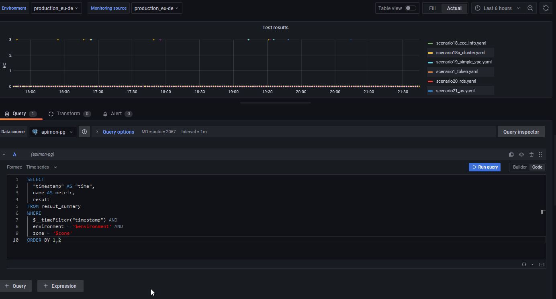Viewport: 556px width, 299px height.
Task: Click inside the SQL code editor
Action: click(x=276, y=217)
